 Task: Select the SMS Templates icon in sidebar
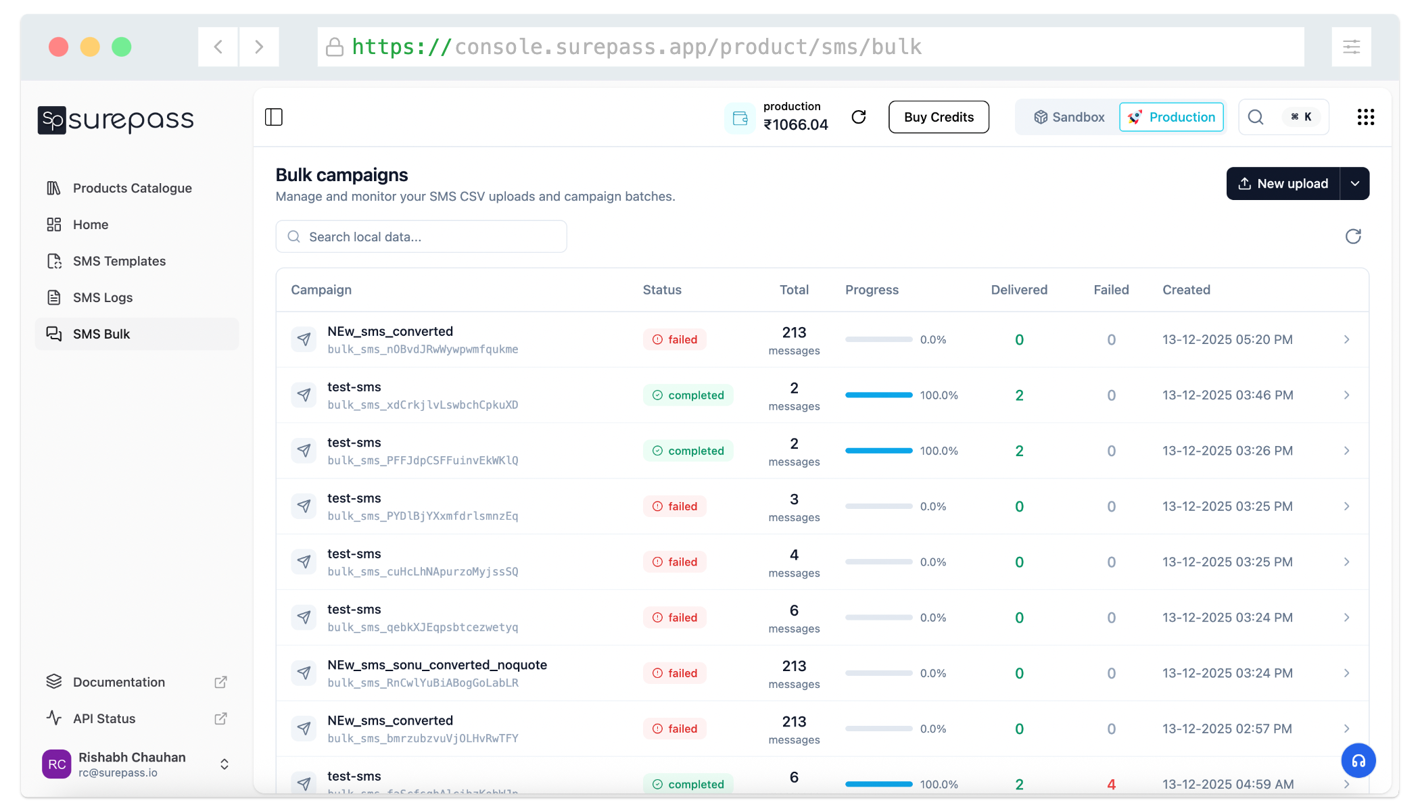54,261
